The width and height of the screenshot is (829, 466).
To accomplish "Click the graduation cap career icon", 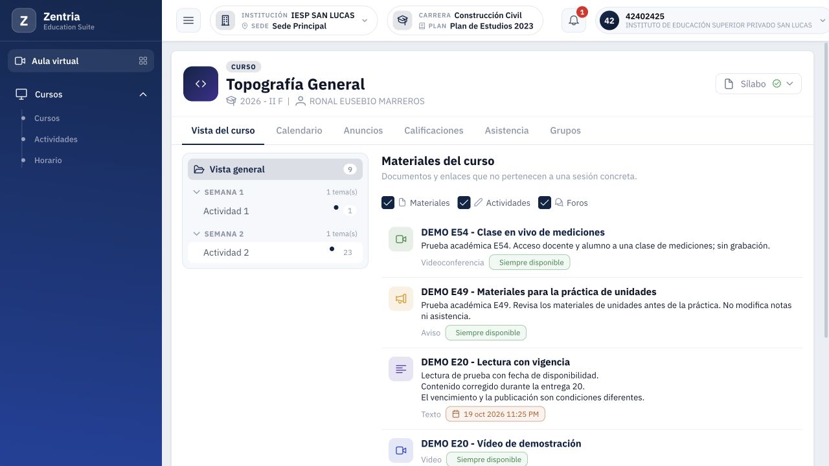I will pos(403,21).
